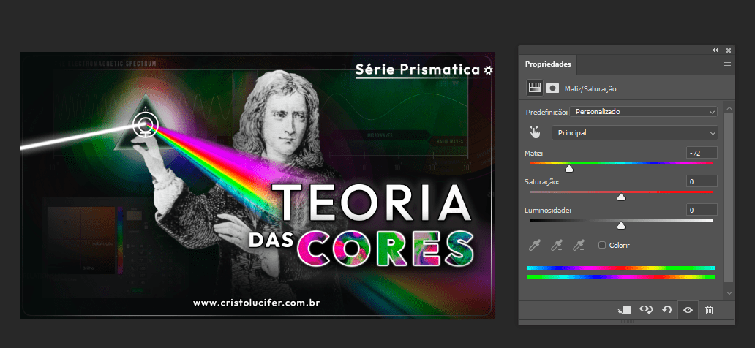Select the eyedropper tool
Image resolution: width=755 pixels, height=348 pixels.
[x=536, y=245]
